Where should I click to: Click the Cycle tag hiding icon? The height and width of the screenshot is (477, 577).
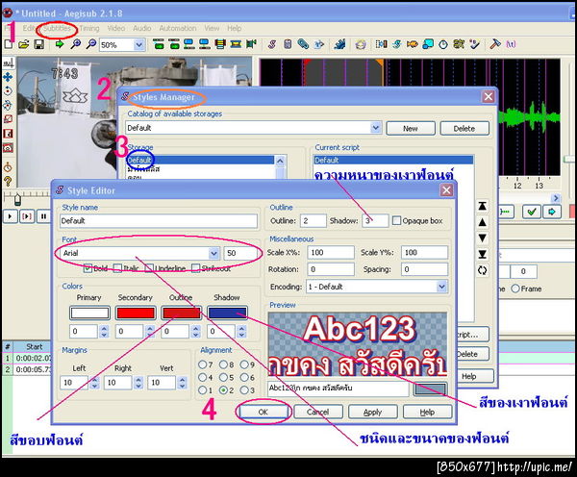[511, 44]
